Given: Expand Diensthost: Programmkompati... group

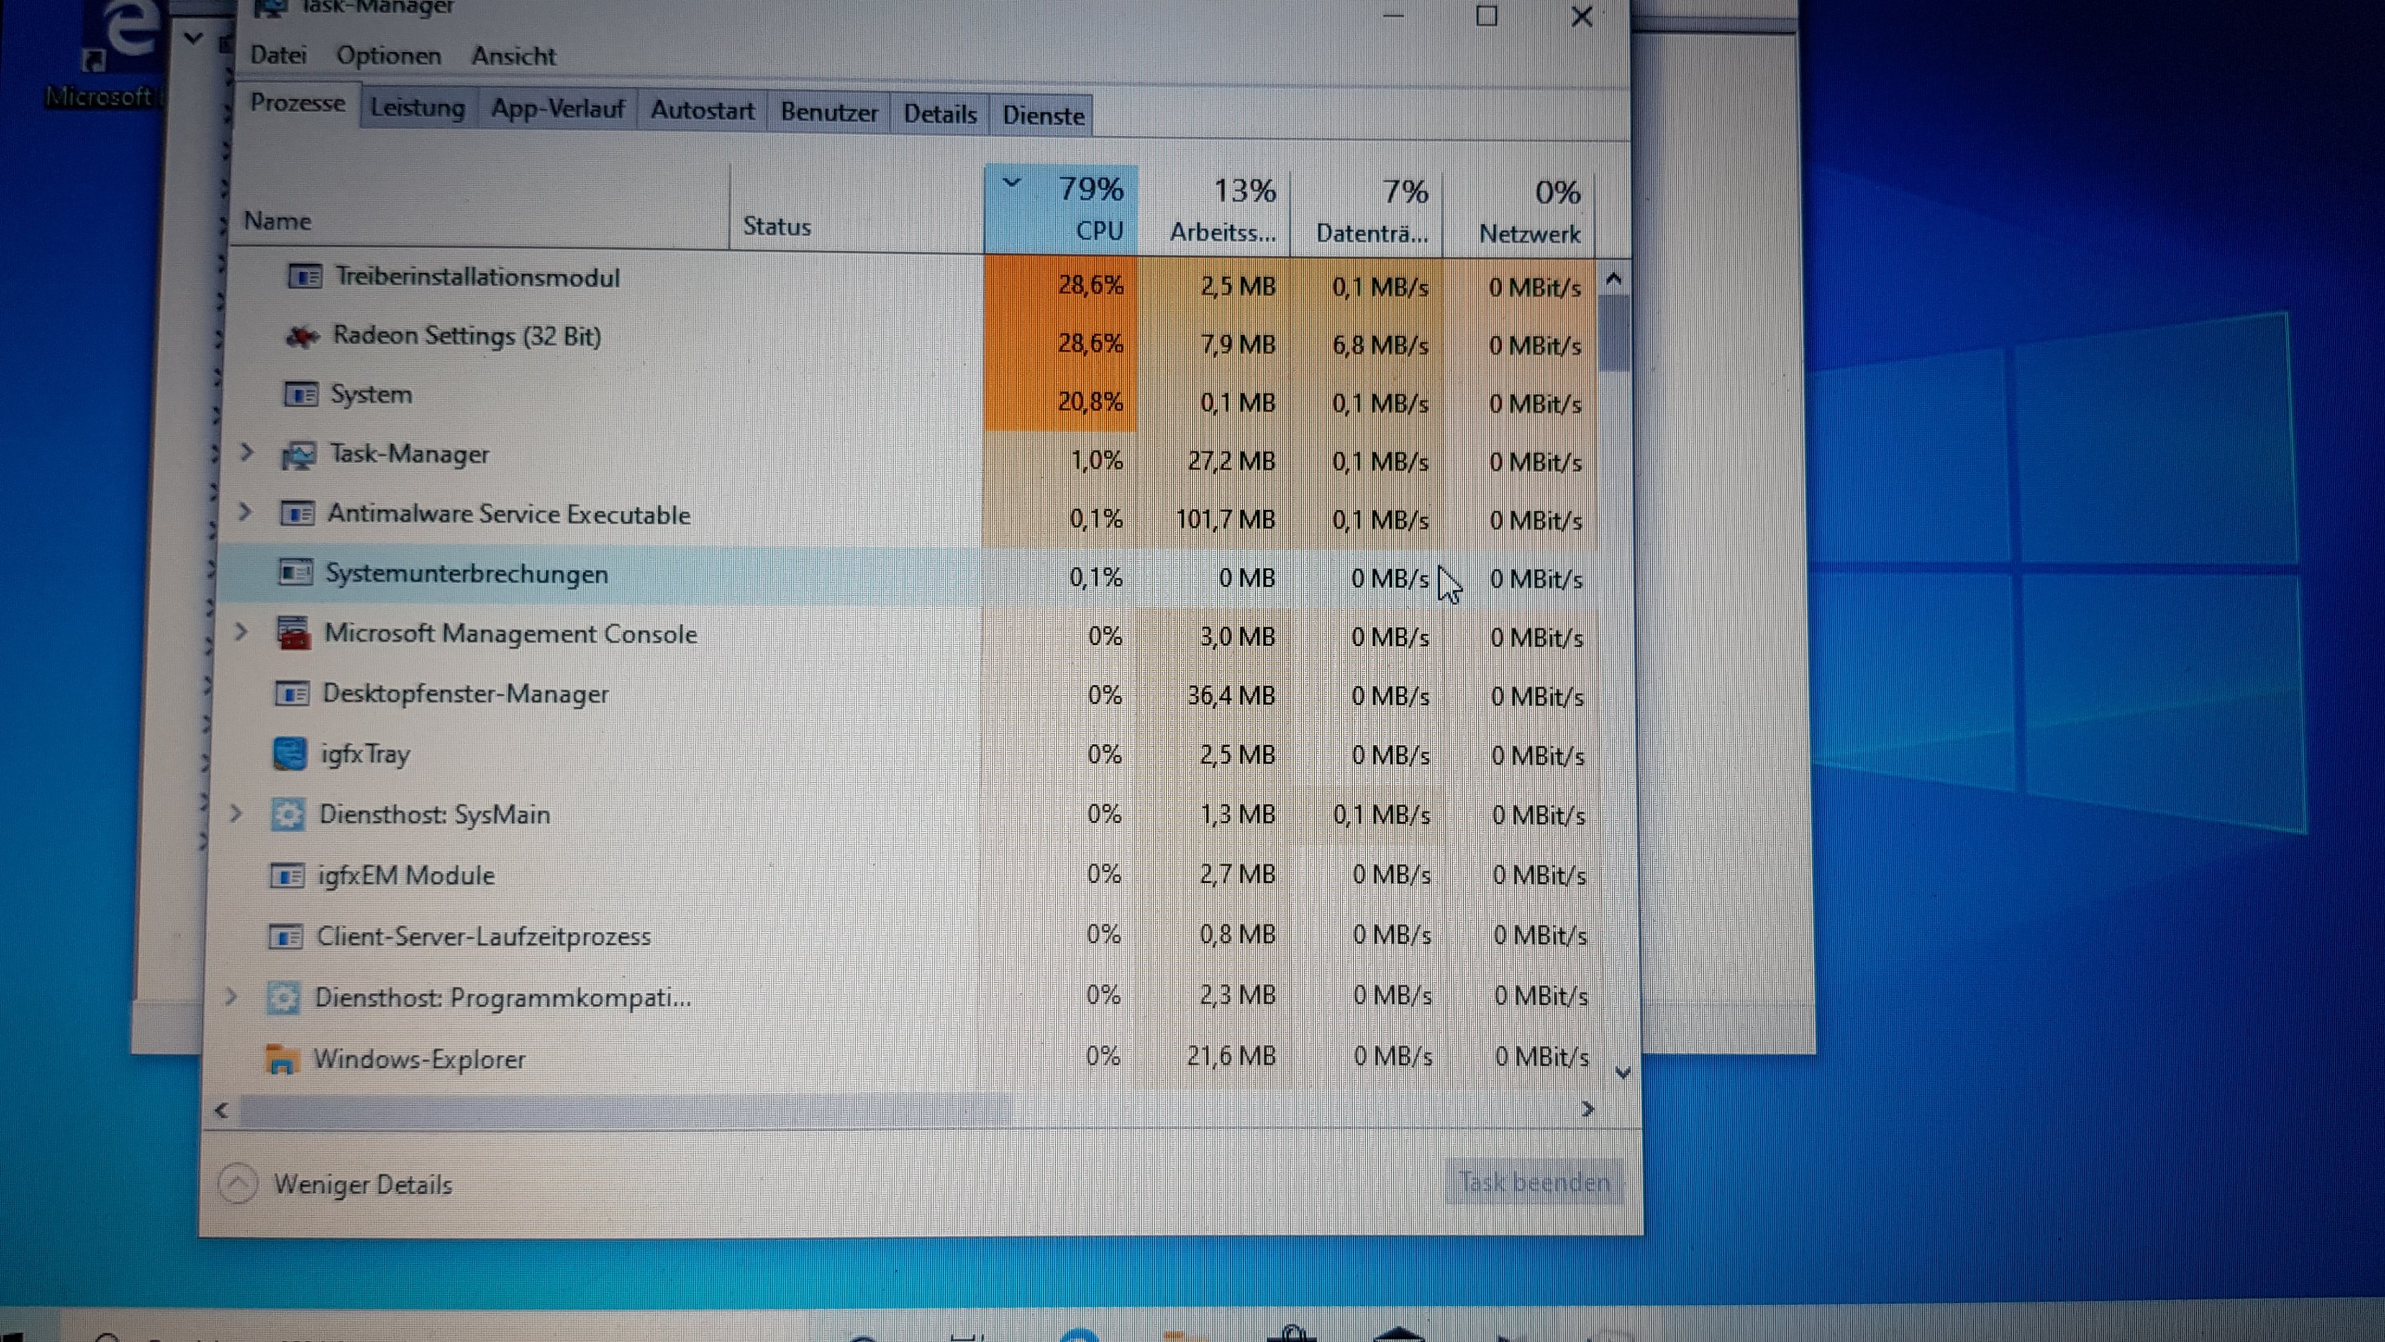Looking at the screenshot, I should [232, 997].
